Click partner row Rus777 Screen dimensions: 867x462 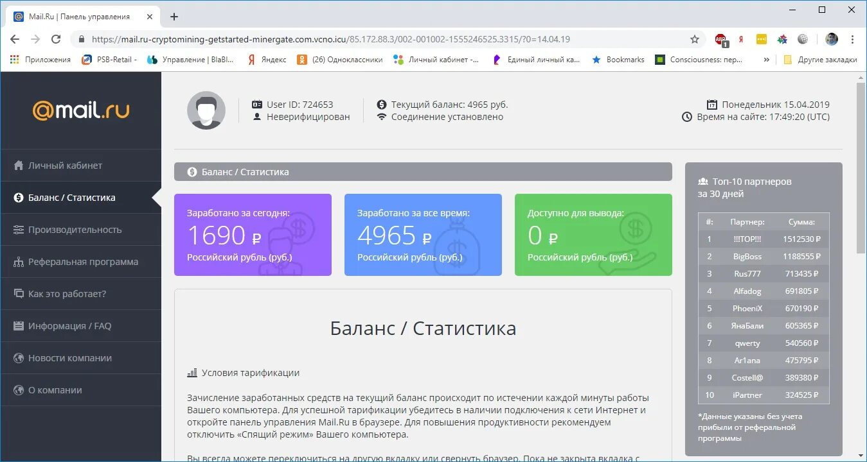764,273
